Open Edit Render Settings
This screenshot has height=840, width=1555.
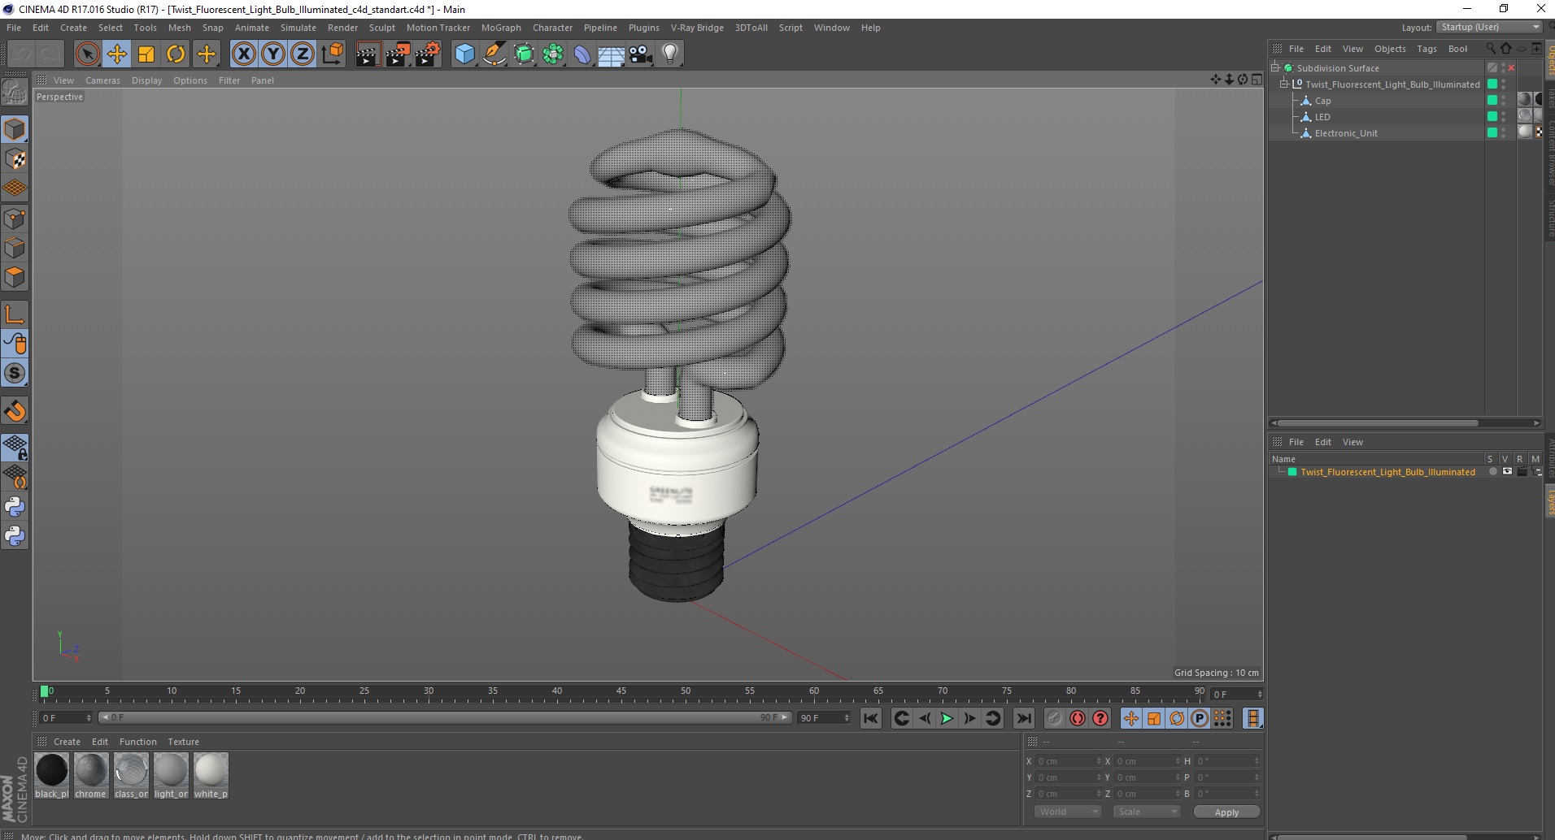point(428,54)
